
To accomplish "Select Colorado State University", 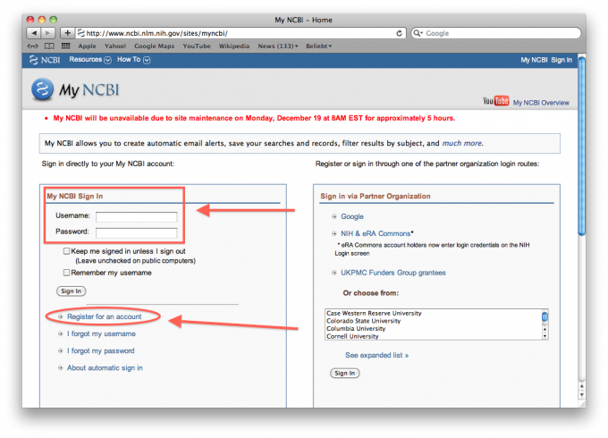I will (363, 321).
